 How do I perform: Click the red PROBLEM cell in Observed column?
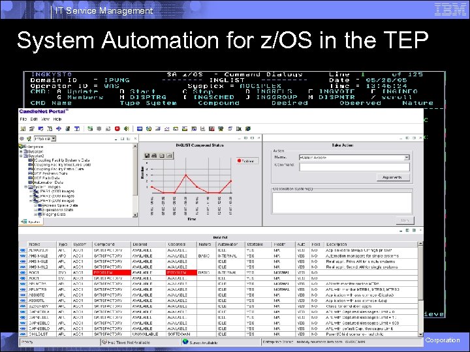pyautogui.click(x=181, y=272)
